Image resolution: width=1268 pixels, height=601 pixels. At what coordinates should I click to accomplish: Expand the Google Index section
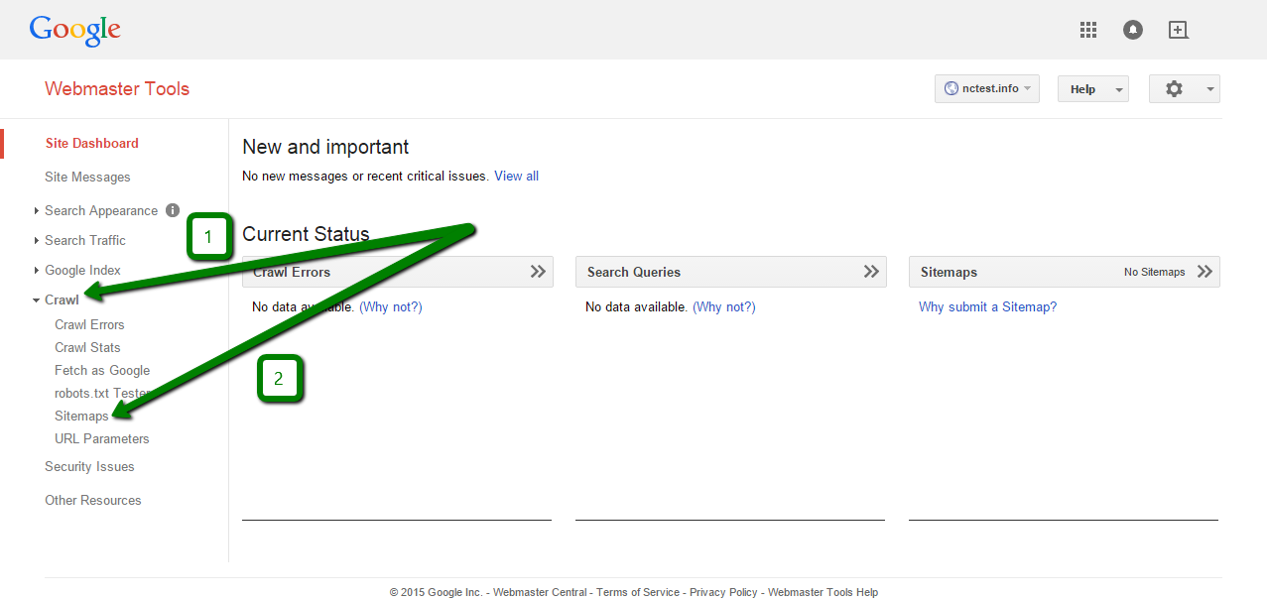coord(82,270)
